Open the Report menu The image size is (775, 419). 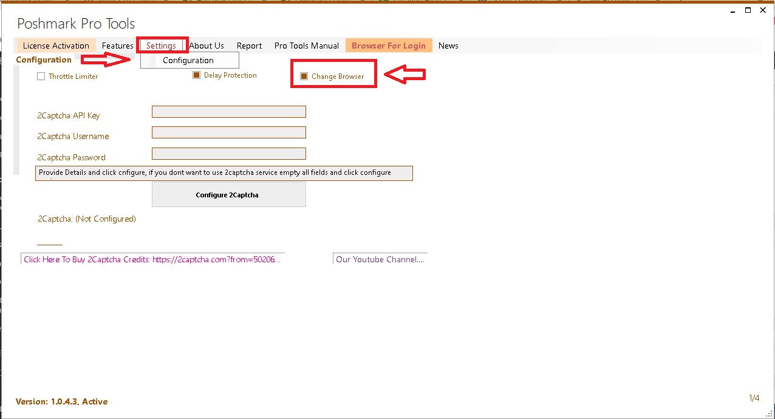click(250, 46)
